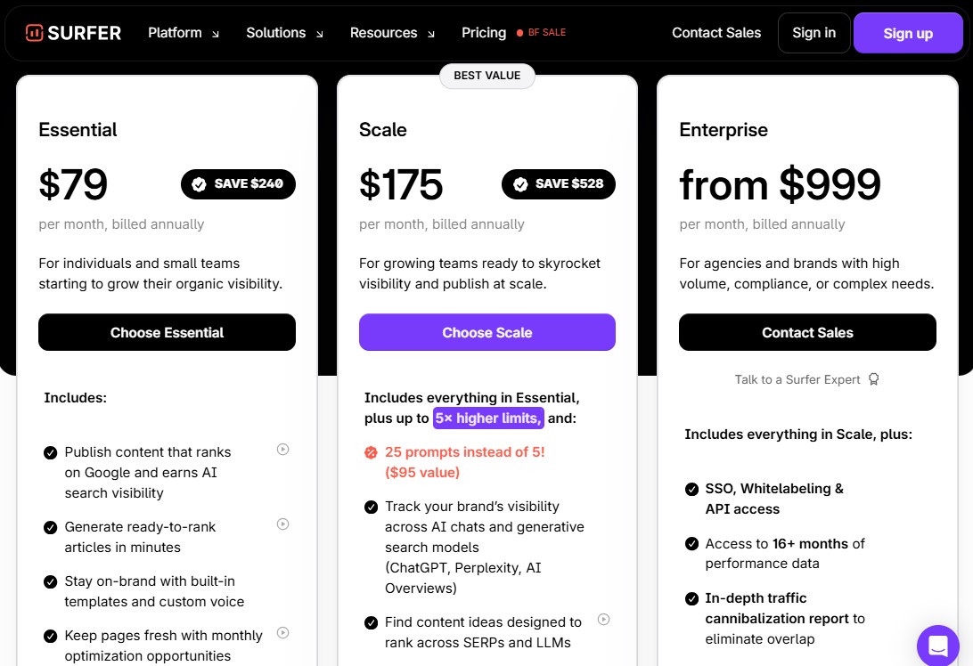Click checkmark beside "SSO, Whitelabeling & API access"

coord(691,489)
